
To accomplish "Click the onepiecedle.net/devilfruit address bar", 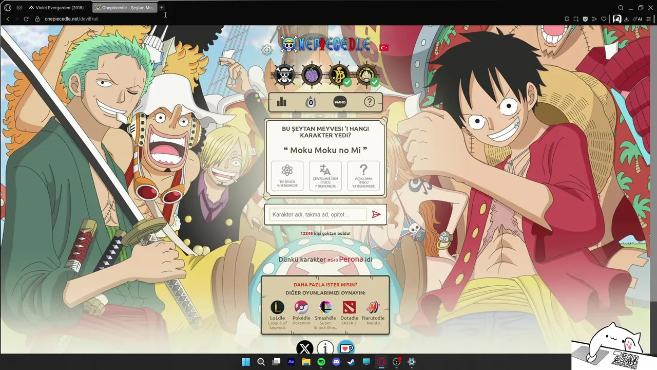I will [71, 19].
